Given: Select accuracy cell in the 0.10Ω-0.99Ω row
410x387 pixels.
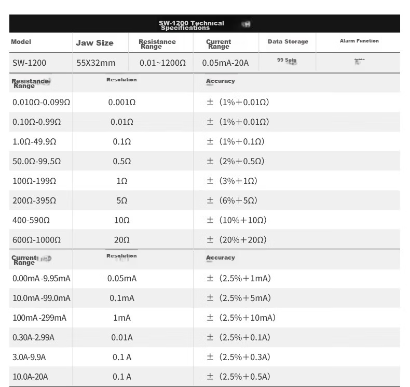Looking at the screenshot, I should pos(238,122).
